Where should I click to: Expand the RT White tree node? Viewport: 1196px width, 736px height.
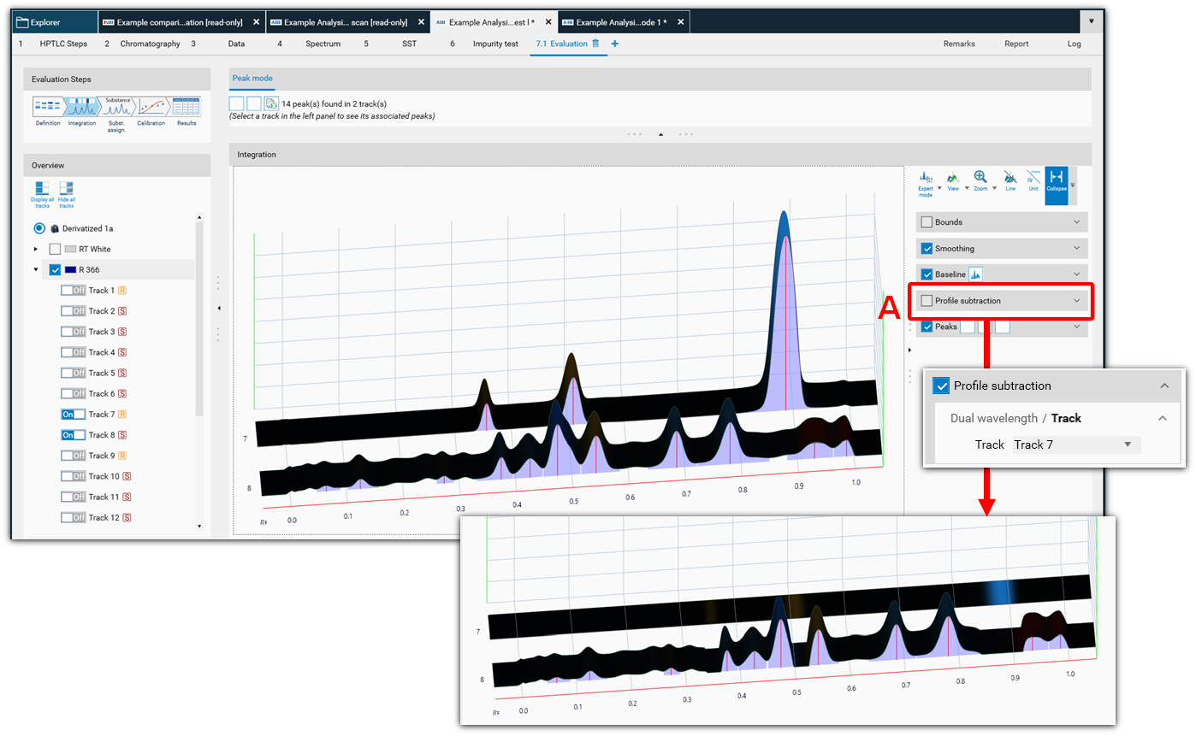36,249
